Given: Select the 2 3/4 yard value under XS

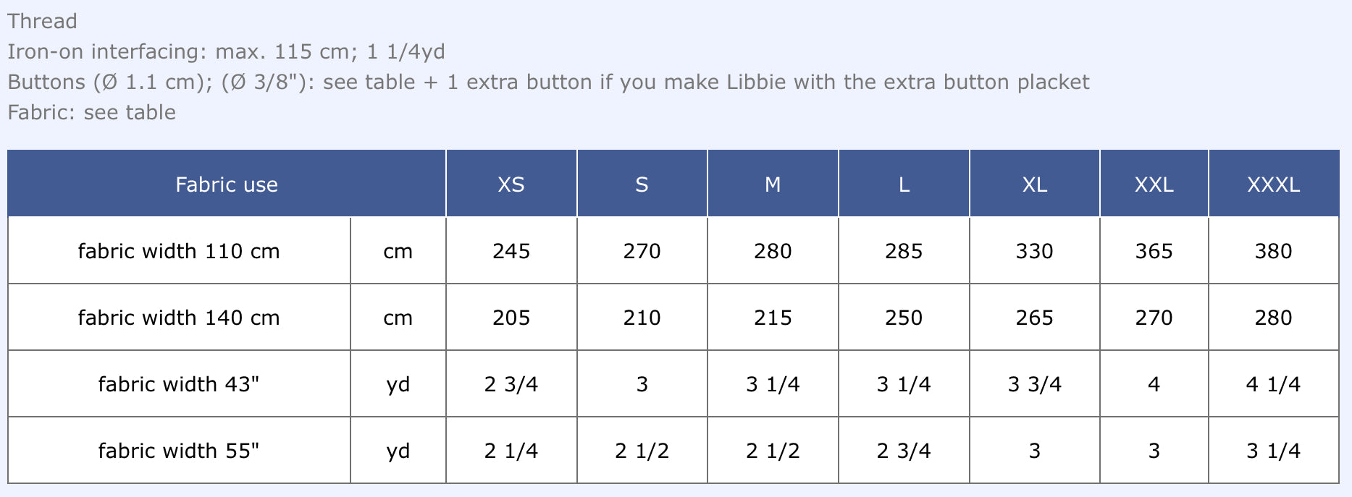Looking at the screenshot, I should [x=511, y=384].
